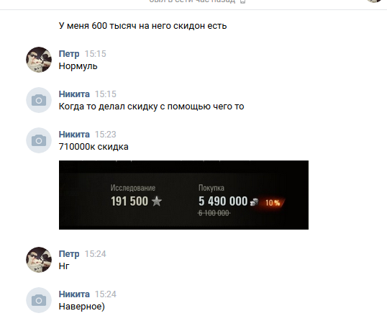The width and height of the screenshot is (387, 321).
Task: Open Никита's profile from the 15:15 name
Action: tap(74, 94)
